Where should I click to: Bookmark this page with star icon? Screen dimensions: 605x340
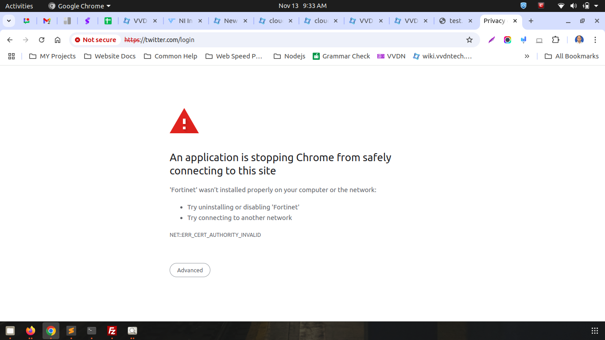point(469,40)
